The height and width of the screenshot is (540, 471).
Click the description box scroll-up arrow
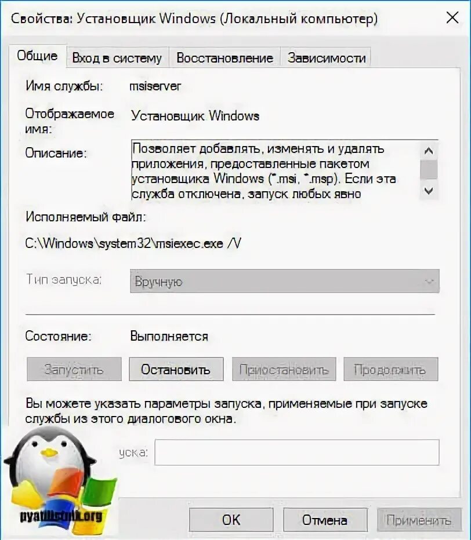429,151
